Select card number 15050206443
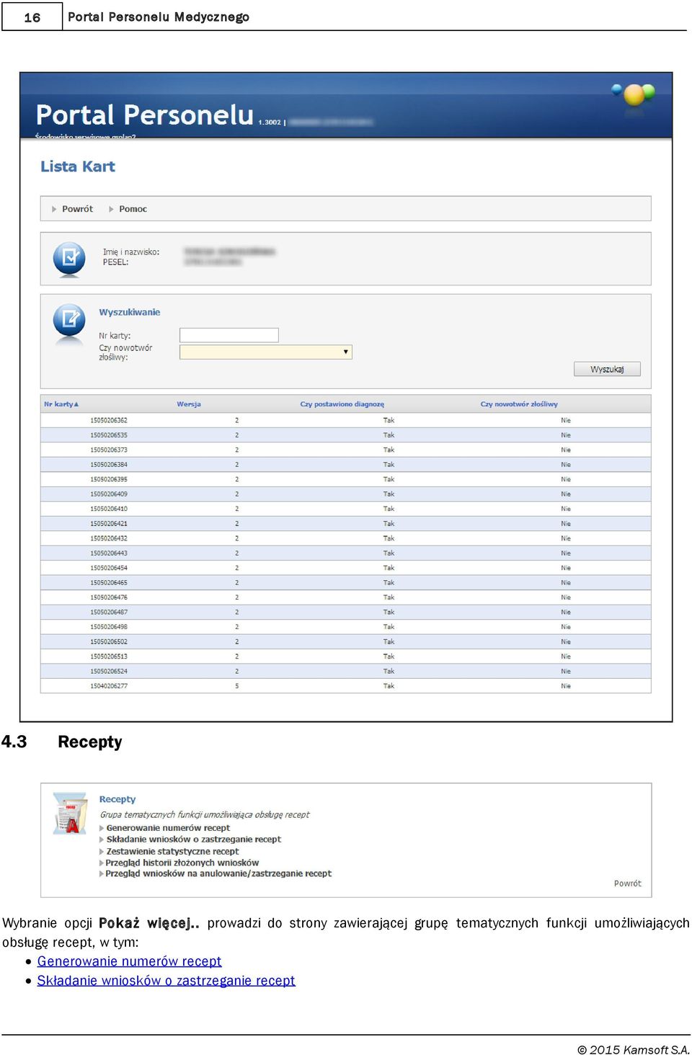This screenshot has width=692, height=1055. click(x=109, y=553)
